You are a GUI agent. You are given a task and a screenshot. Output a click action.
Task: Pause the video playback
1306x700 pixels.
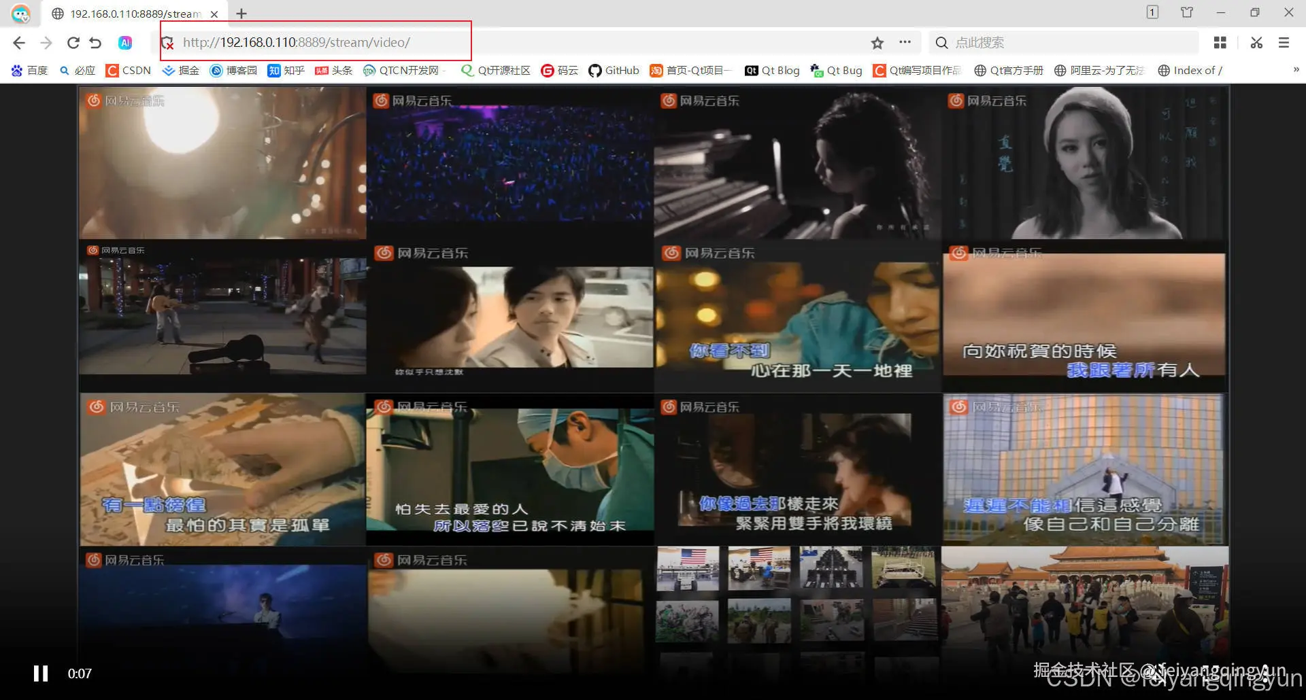40,673
